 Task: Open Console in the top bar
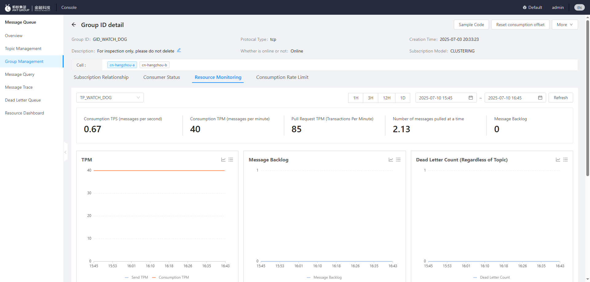point(69,7)
